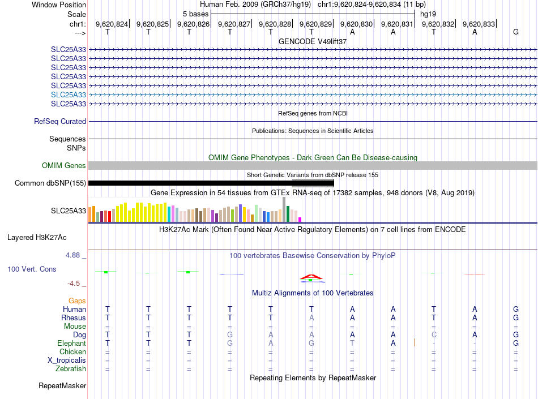
Task: Click SLC25A33 label beside GTEx bar chart
Action: pyautogui.click(x=69, y=211)
